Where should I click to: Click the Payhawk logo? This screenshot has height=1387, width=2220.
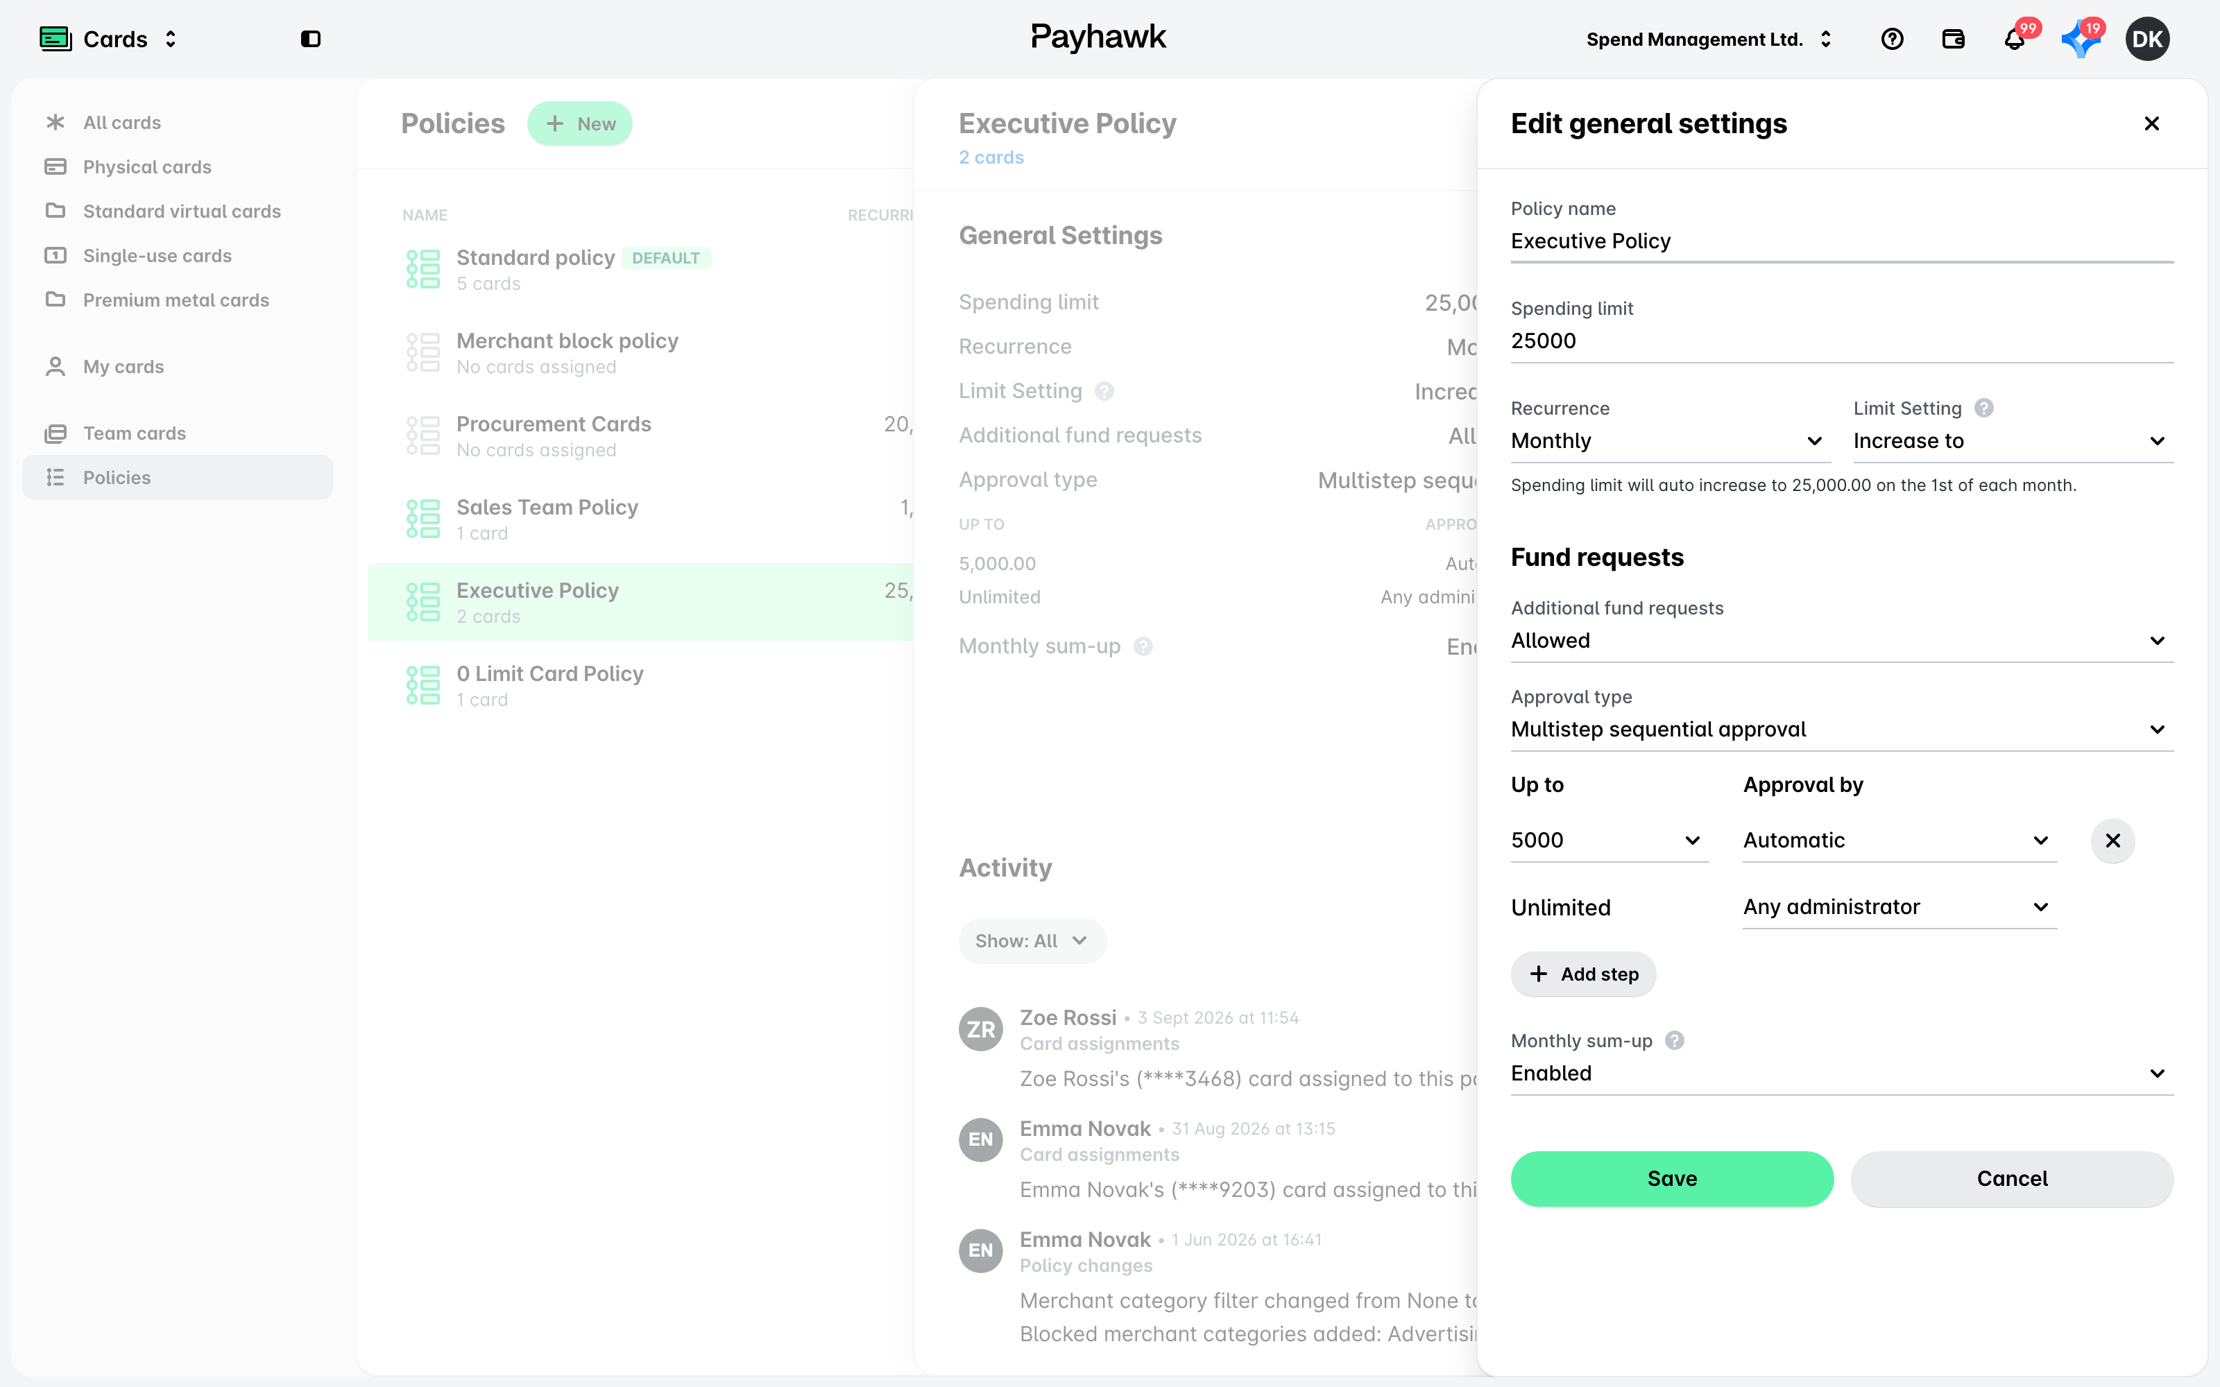tap(1098, 37)
